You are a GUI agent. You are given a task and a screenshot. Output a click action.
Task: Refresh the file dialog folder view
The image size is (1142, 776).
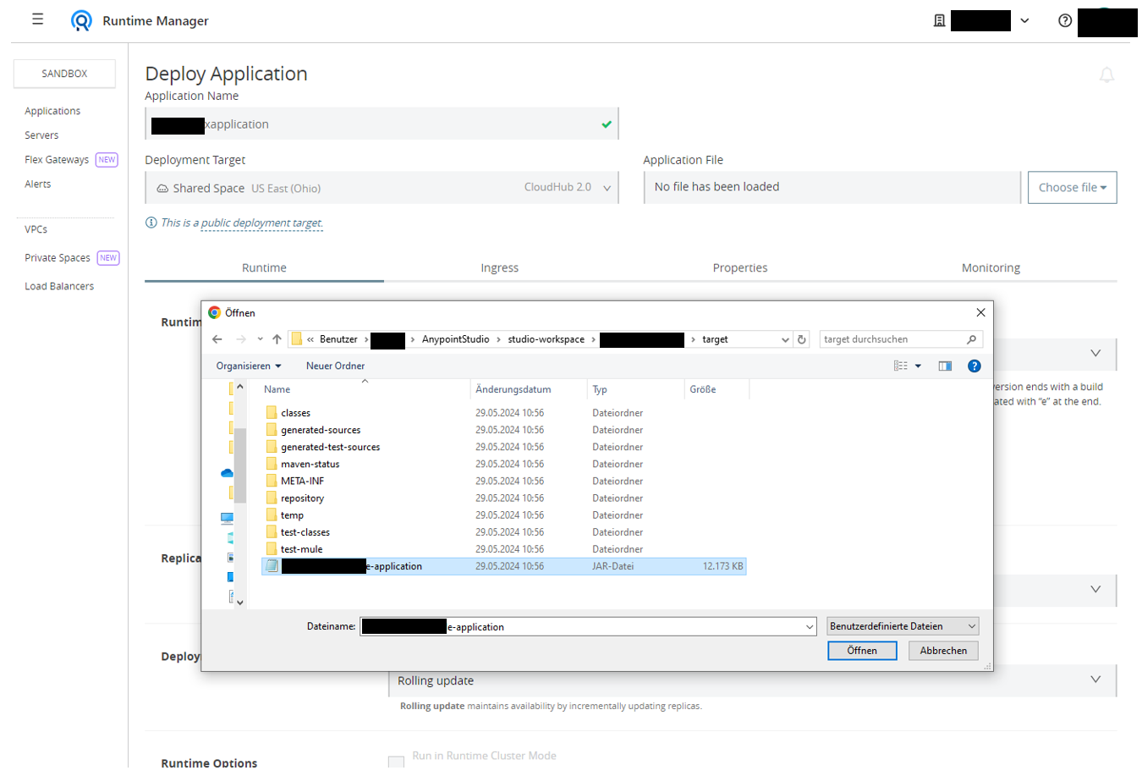(802, 339)
